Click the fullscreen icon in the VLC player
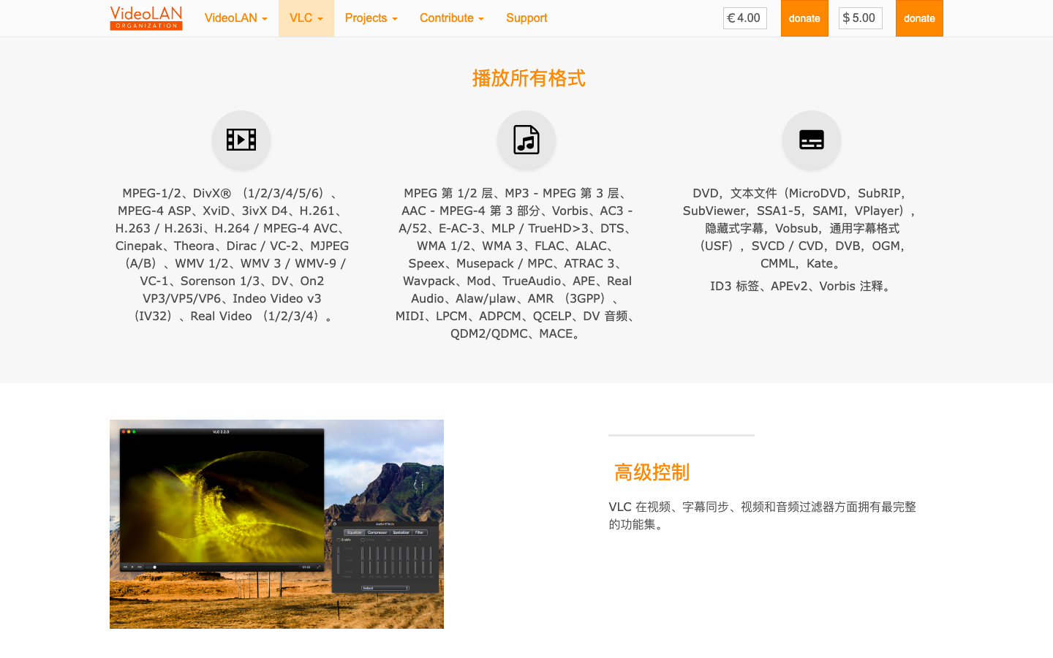Viewport: 1053px width, 658px height. click(x=320, y=567)
